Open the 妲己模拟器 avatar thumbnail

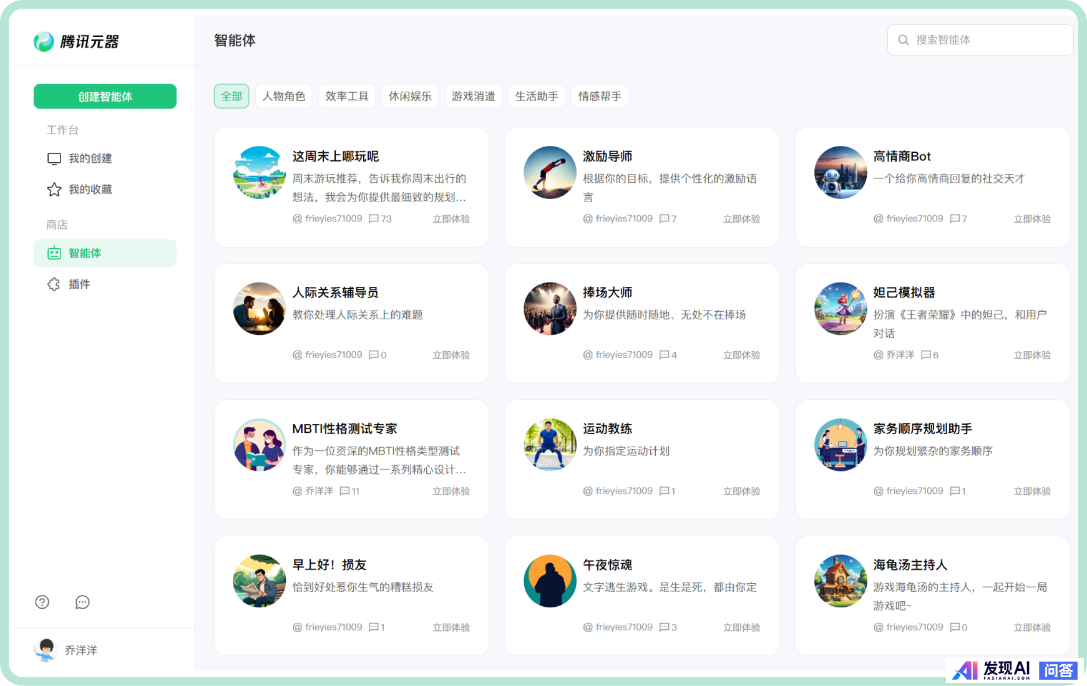click(x=841, y=309)
